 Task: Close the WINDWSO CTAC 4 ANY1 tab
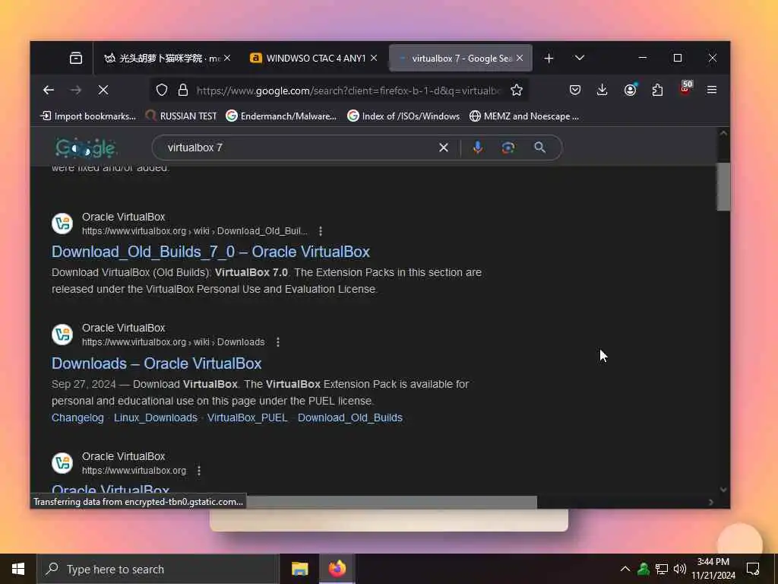pyautogui.click(x=374, y=58)
